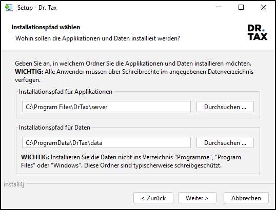Screen dimensions: 276x210
Task: Click the install4j label
Action: [x=14, y=184]
